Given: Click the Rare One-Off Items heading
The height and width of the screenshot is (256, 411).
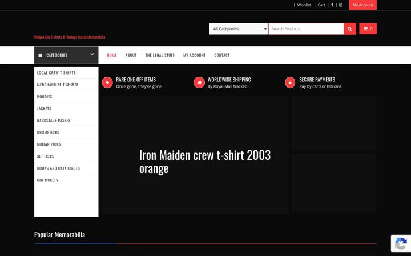Looking at the screenshot, I should [136, 80].
